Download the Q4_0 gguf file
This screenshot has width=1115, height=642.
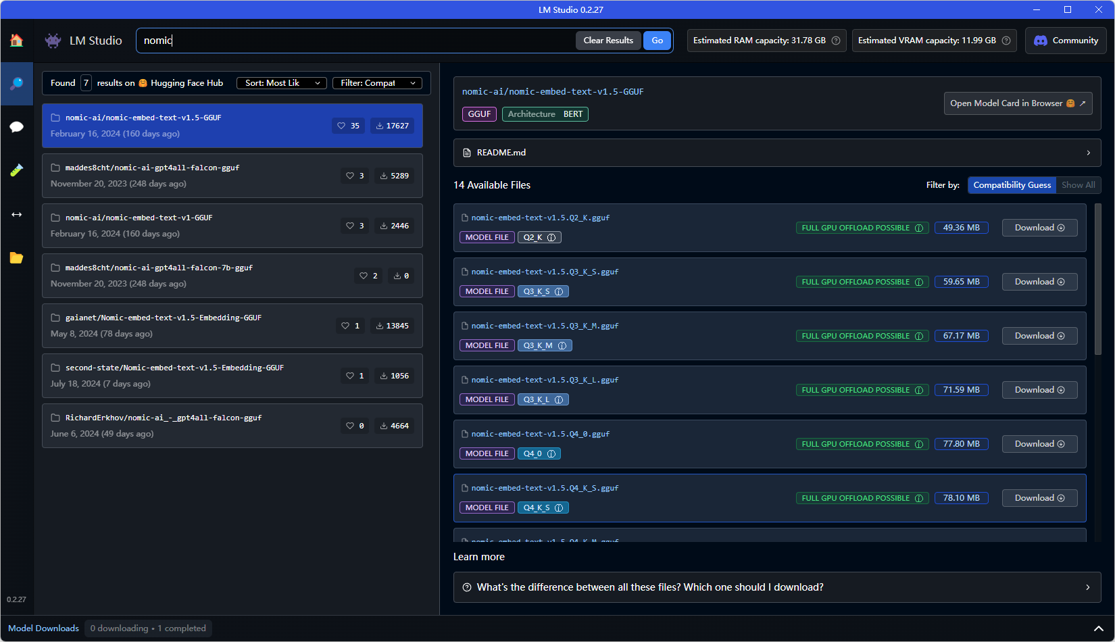pyautogui.click(x=1039, y=444)
